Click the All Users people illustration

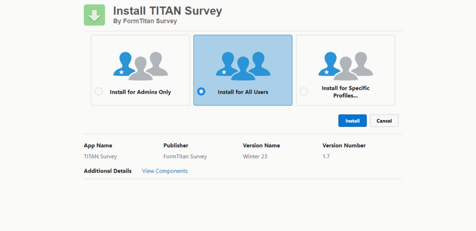coord(243,66)
